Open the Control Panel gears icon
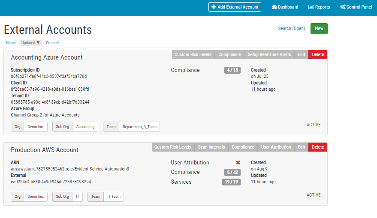Screen dimensions: 377x218 coord(343,7)
